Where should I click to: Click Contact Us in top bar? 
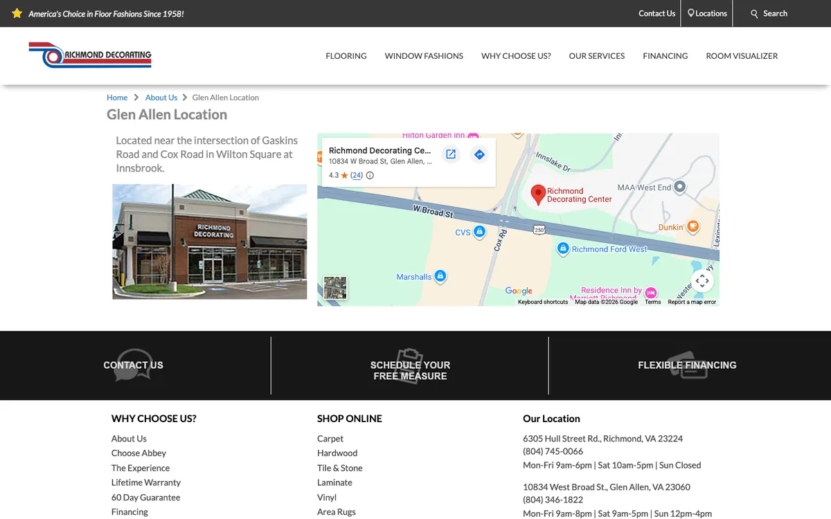click(656, 13)
